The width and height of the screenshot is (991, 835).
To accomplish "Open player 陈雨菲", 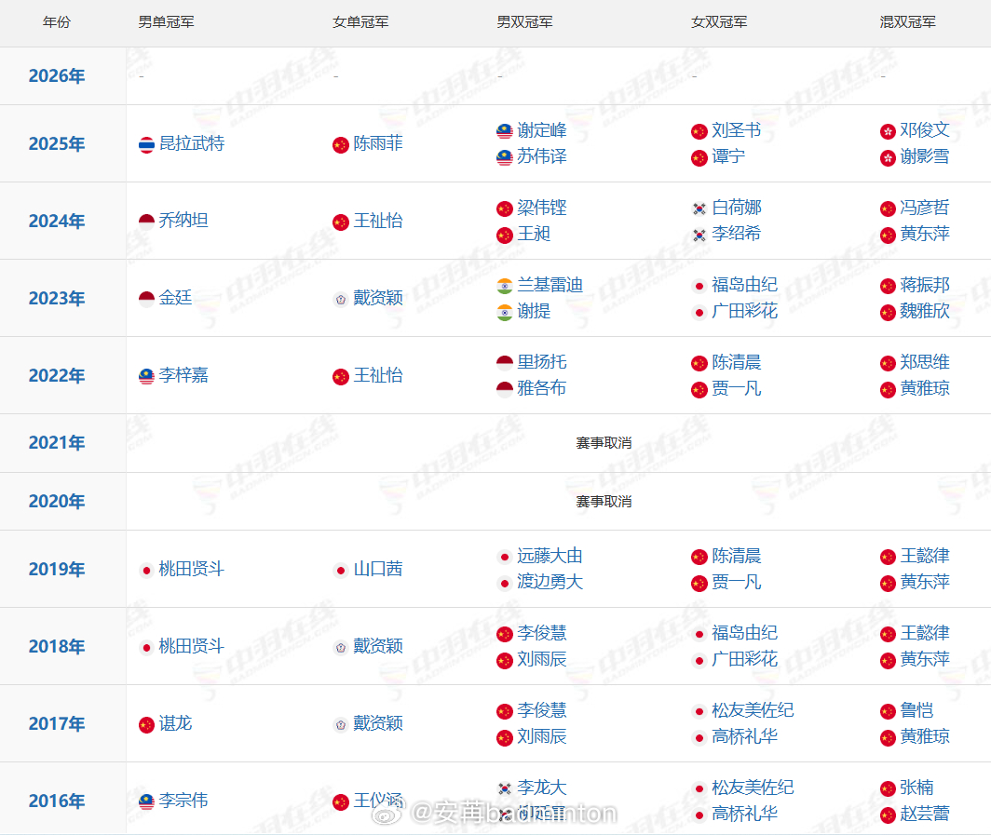I will pyautogui.click(x=378, y=143).
